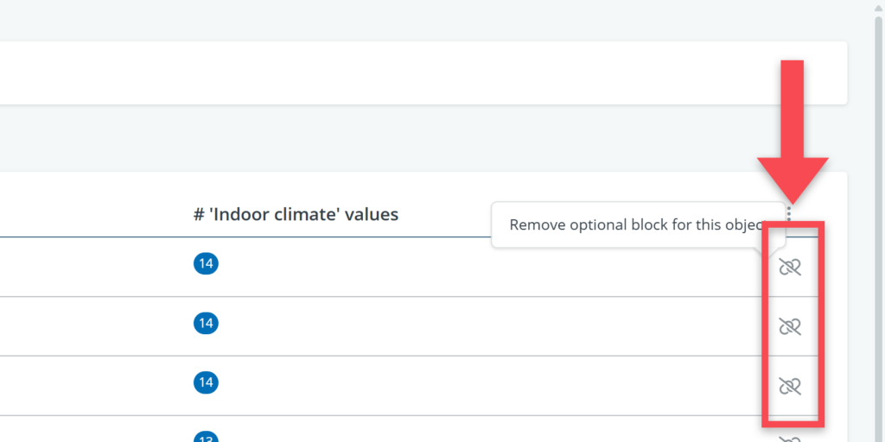Click the red highlight box's bottom edge
The image size is (885, 442).
point(793,423)
